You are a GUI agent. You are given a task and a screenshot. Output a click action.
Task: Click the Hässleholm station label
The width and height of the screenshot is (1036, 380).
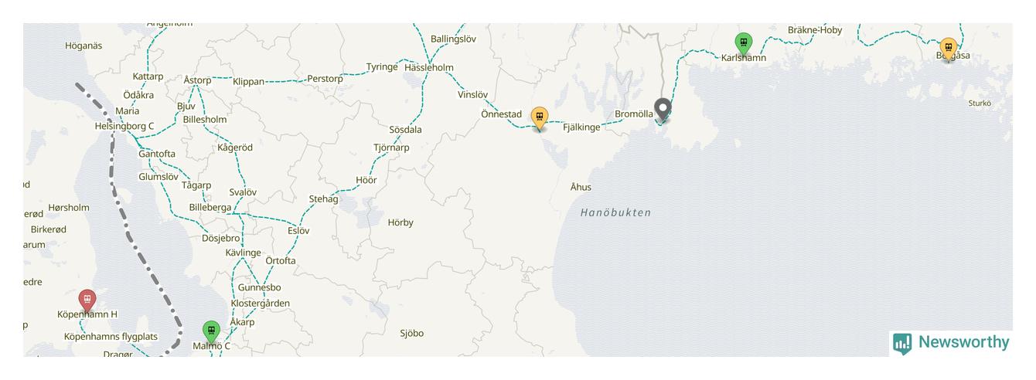[429, 67]
